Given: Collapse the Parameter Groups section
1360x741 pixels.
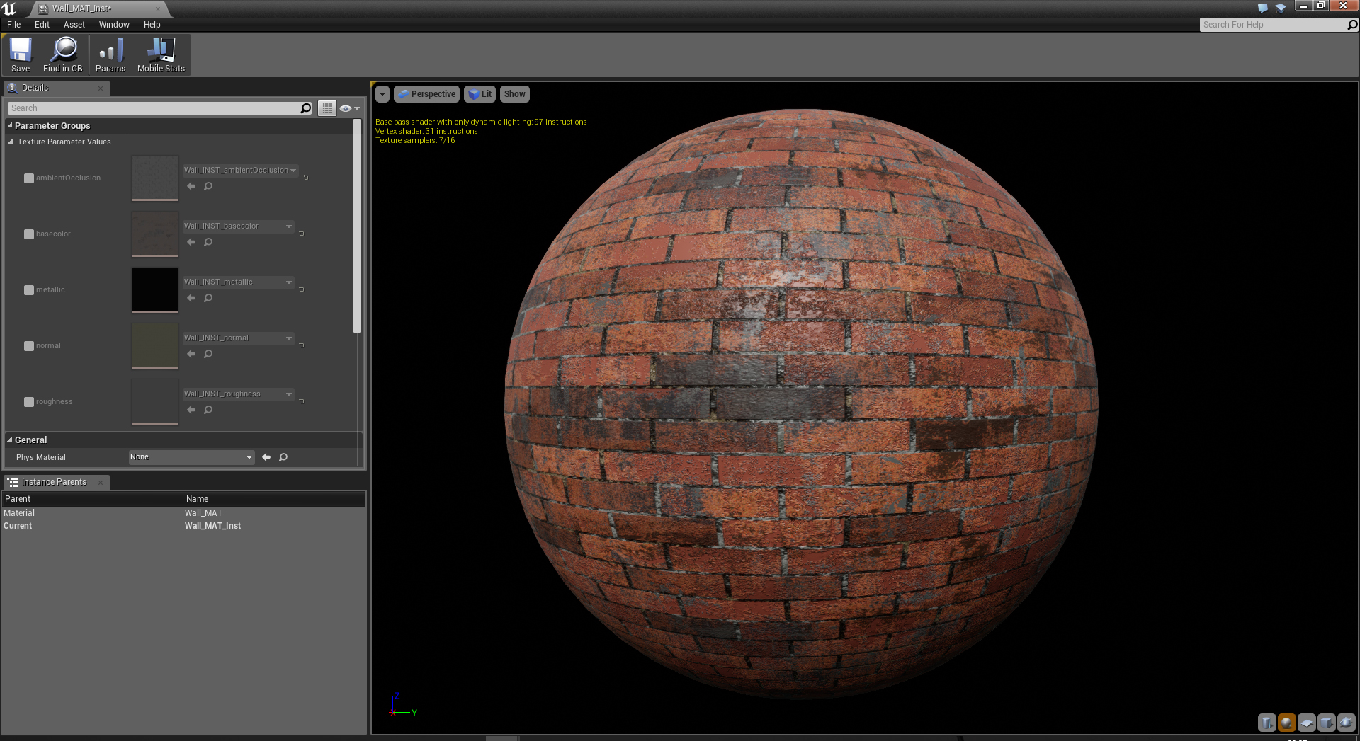Looking at the screenshot, I should [x=10, y=126].
